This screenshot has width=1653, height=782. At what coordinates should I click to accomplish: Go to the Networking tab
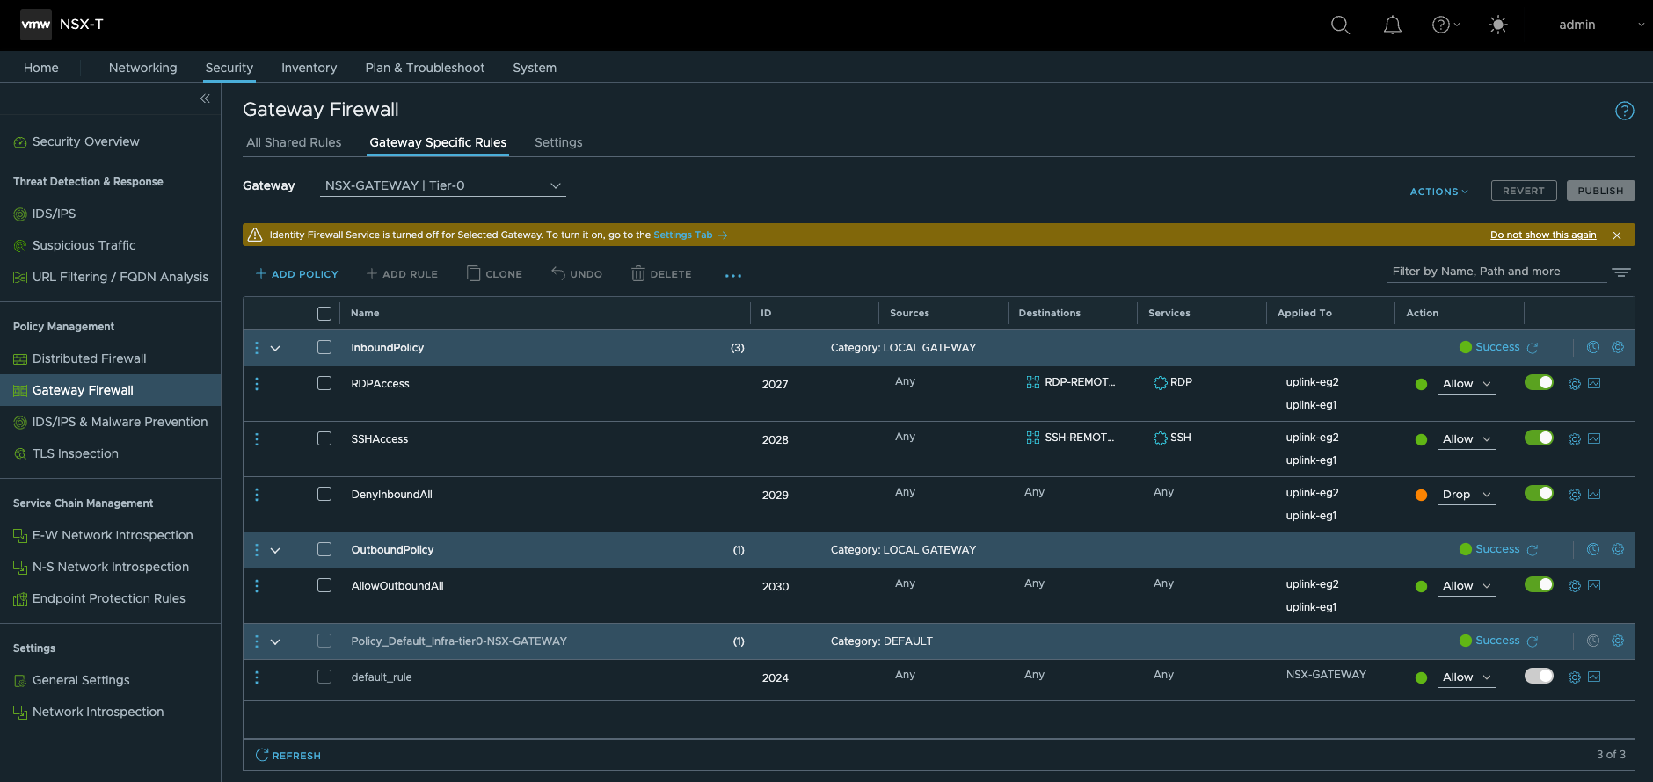143,68
